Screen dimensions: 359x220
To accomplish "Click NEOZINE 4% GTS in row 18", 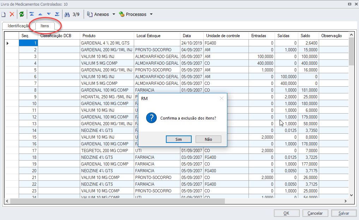I will click(x=107, y=157).
